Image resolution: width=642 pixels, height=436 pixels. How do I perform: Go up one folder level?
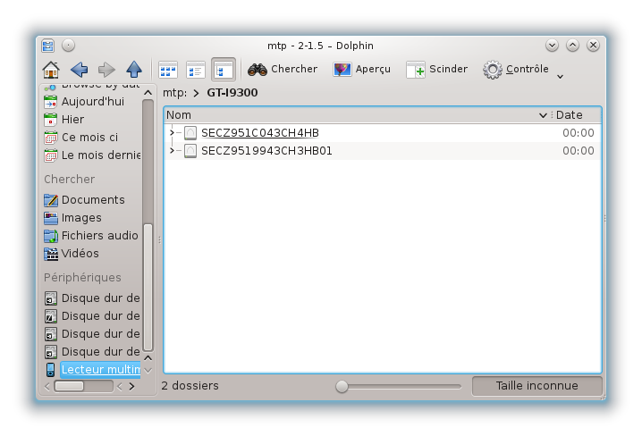(x=134, y=70)
